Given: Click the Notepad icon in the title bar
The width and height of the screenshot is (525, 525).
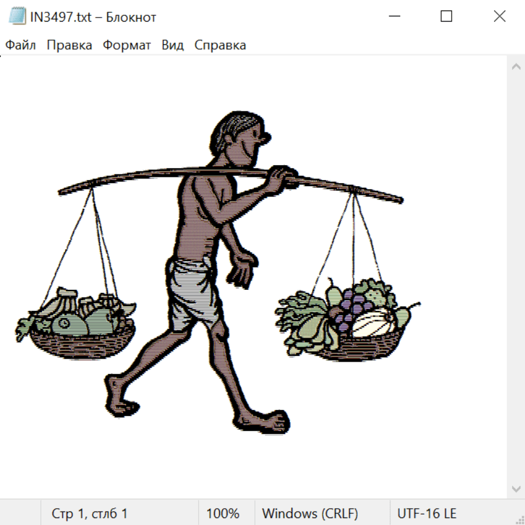Looking at the screenshot, I should click(x=17, y=17).
